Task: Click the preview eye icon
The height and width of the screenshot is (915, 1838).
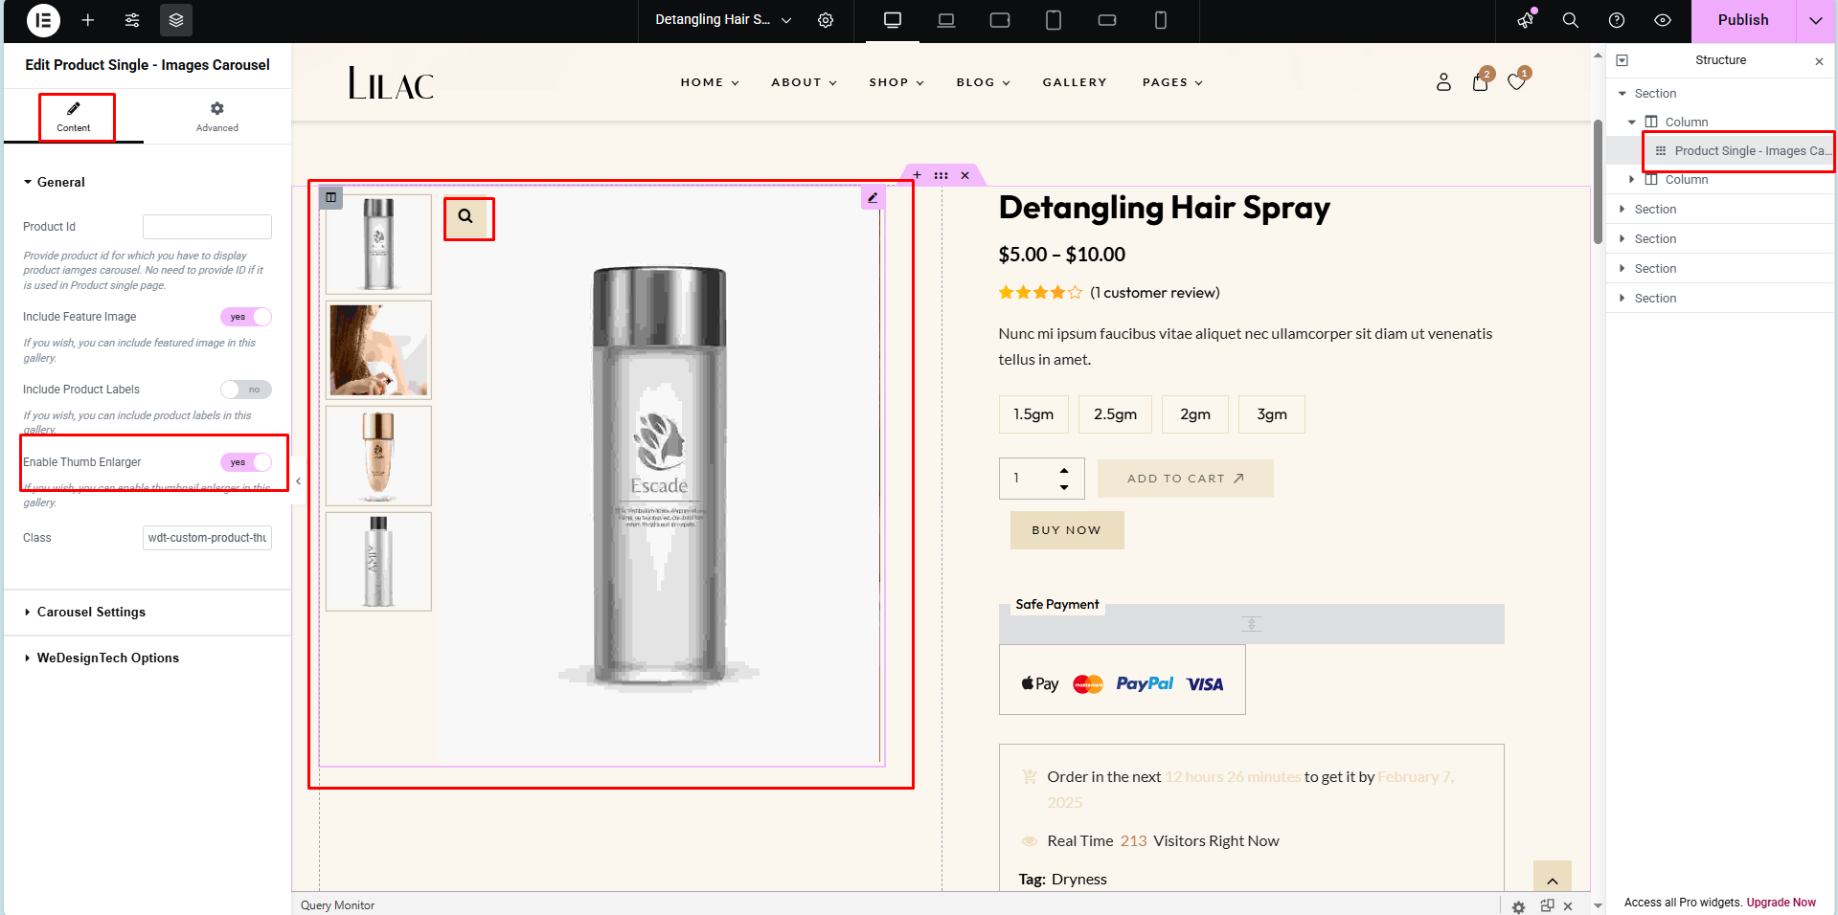Action: [x=1663, y=20]
